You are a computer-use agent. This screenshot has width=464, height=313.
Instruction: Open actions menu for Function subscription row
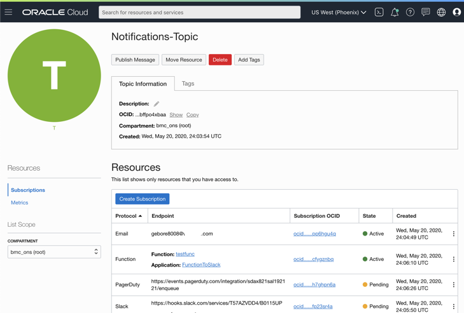(454, 259)
